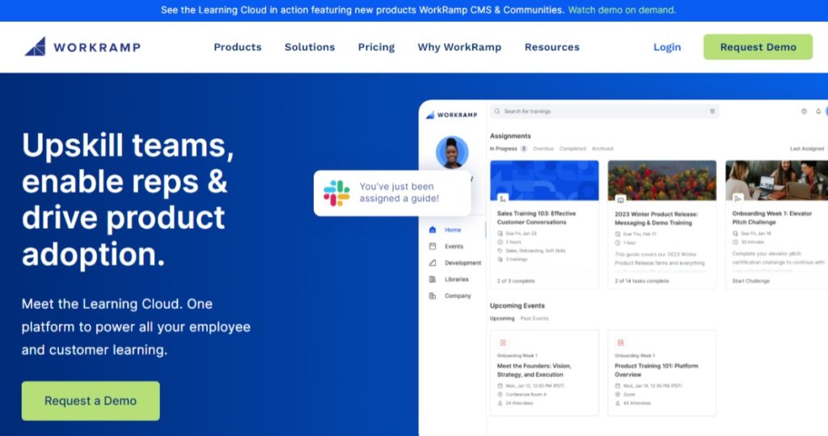828x436 pixels.
Task: Switch to the Archived assignments tab
Action: tap(602, 149)
